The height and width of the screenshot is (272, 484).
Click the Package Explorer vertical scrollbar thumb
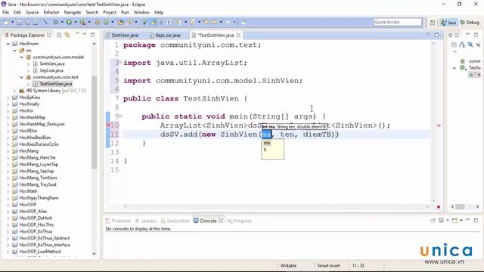tap(94, 122)
